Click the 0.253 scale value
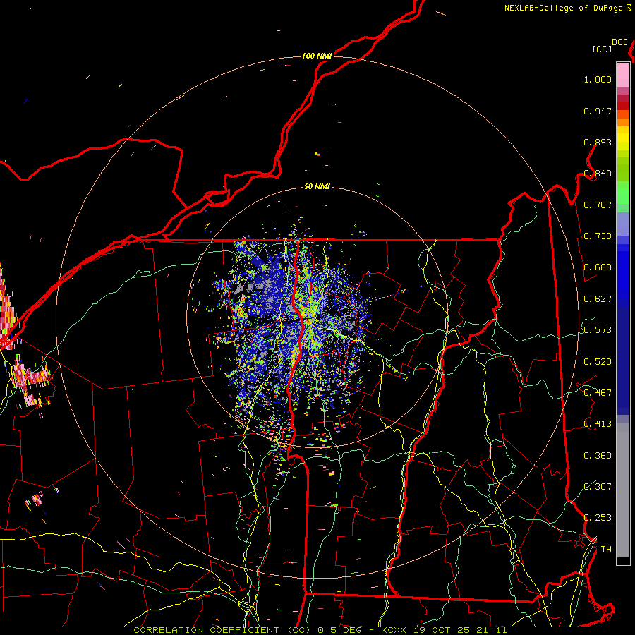 tap(598, 518)
